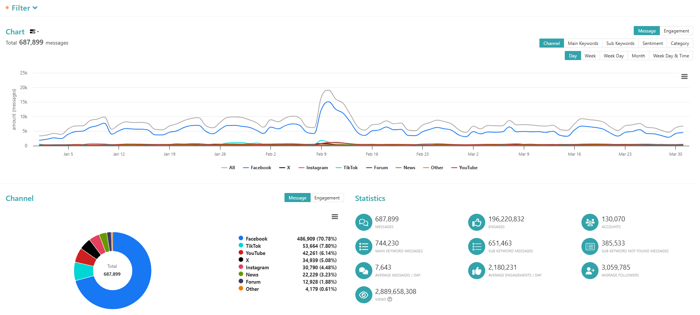The image size is (700, 315).
Task: Select the Week time interval tab
Action: pyautogui.click(x=590, y=56)
